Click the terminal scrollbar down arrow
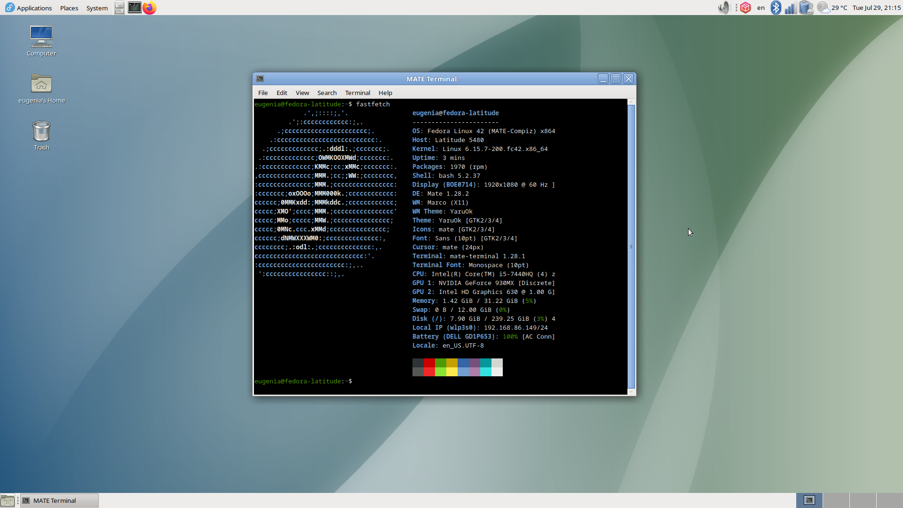The image size is (903, 508). point(631,392)
